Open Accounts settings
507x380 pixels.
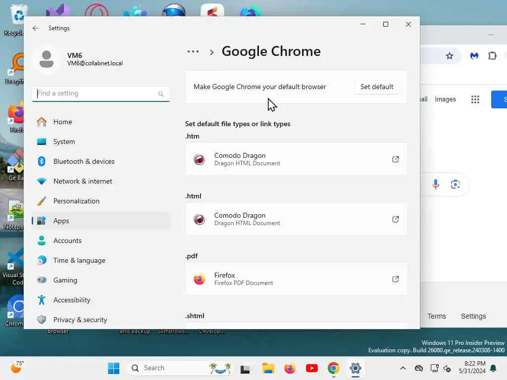101,240
